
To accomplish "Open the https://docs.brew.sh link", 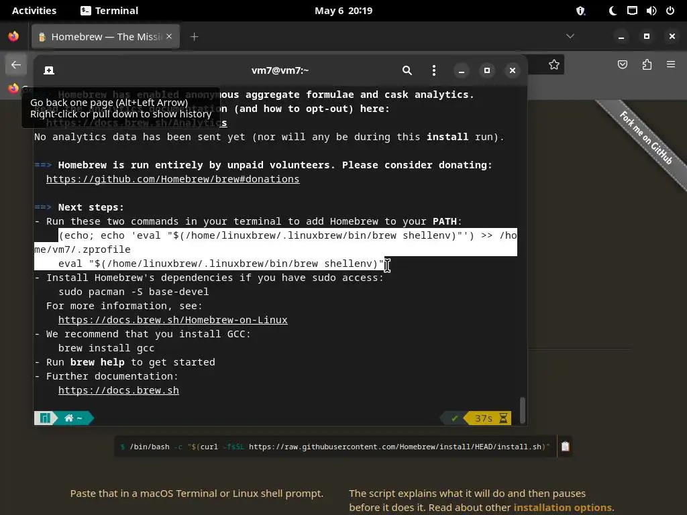I will [118, 391].
